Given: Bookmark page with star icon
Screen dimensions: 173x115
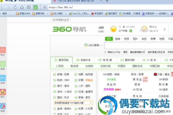Looking at the screenshot, I should (x=45, y=7).
